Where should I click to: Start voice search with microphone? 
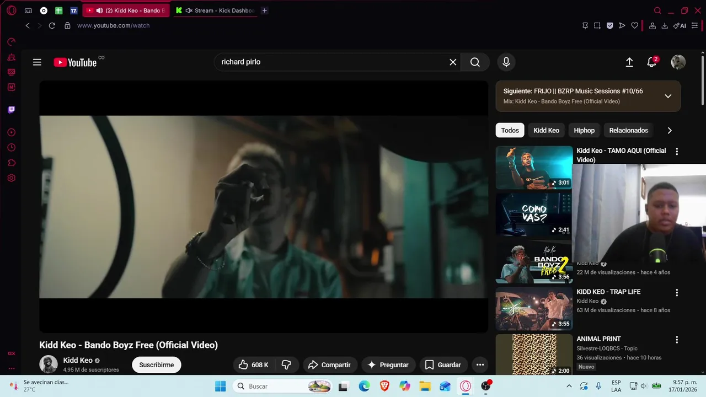click(506, 62)
